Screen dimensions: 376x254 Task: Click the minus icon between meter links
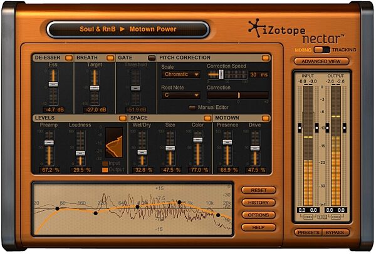click(325, 217)
